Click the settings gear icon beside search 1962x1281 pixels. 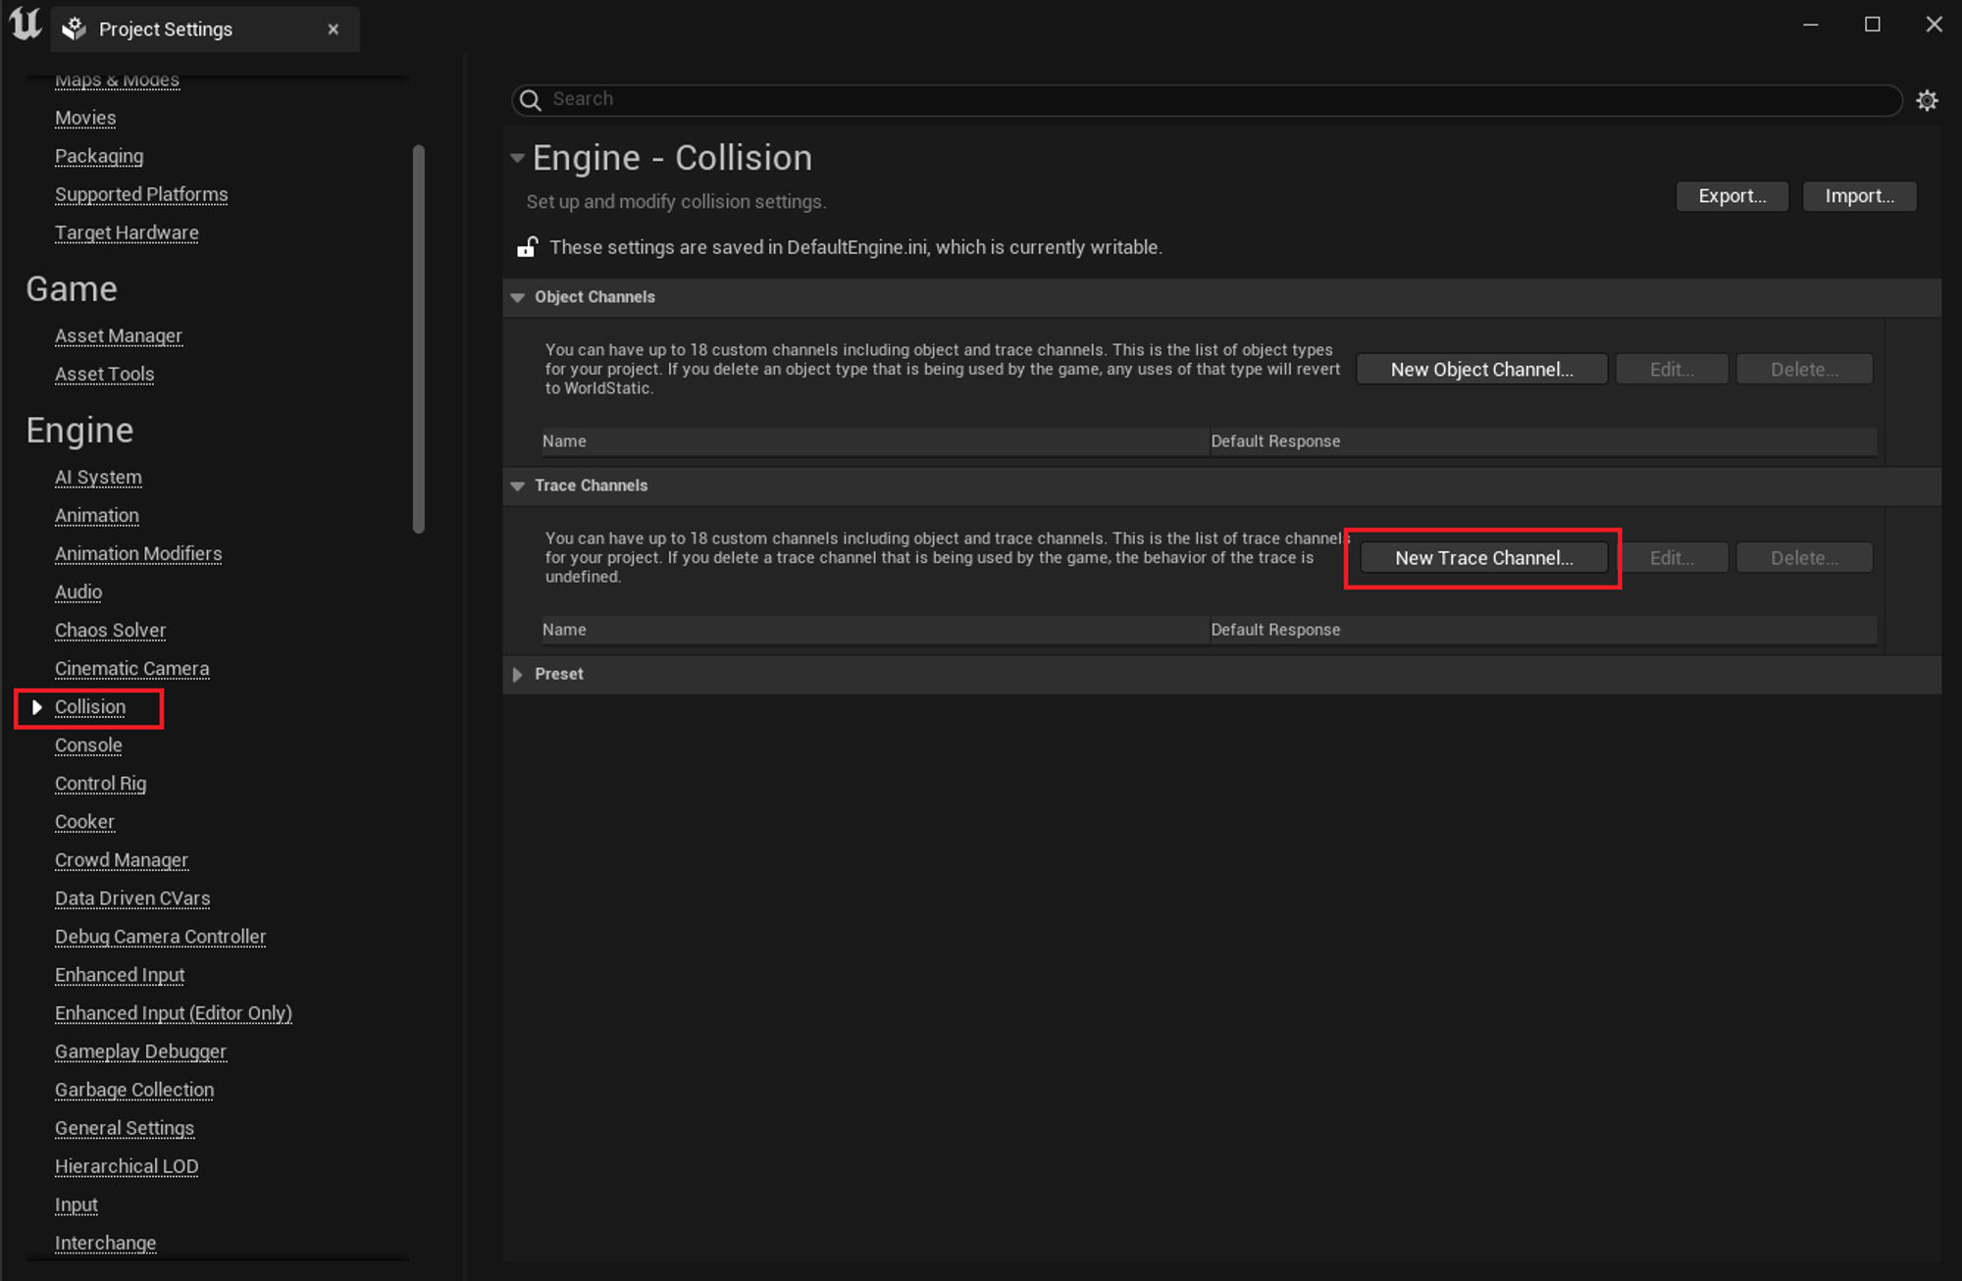pyautogui.click(x=1927, y=100)
